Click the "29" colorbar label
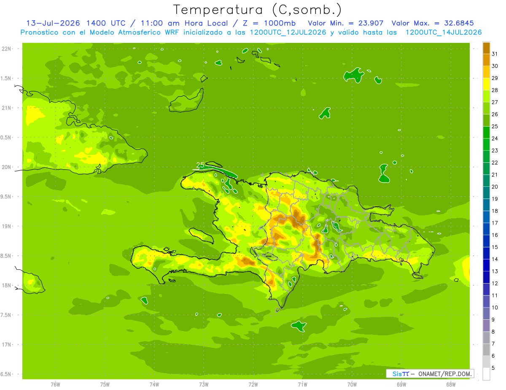Image resolution: width=506 pixels, height=390 pixels. 495,78
